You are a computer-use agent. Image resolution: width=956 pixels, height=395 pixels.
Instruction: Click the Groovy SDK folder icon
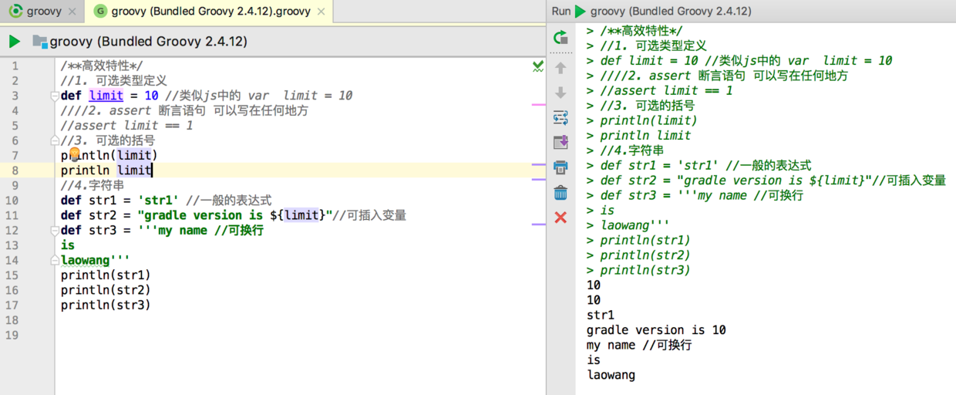pyautogui.click(x=40, y=42)
